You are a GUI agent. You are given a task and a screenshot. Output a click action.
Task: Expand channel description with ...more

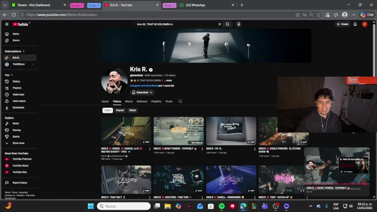click(168, 80)
